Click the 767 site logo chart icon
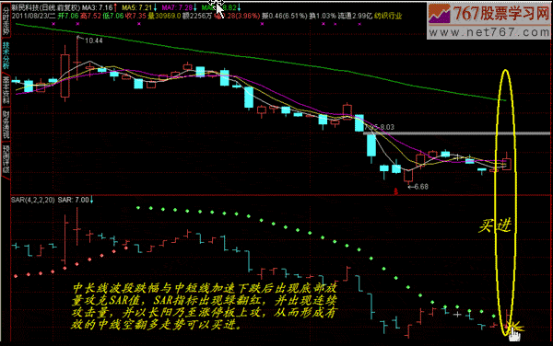 pyautogui.click(x=440, y=14)
